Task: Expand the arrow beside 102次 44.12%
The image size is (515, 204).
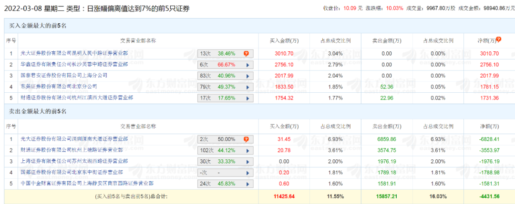Action: click(x=248, y=151)
